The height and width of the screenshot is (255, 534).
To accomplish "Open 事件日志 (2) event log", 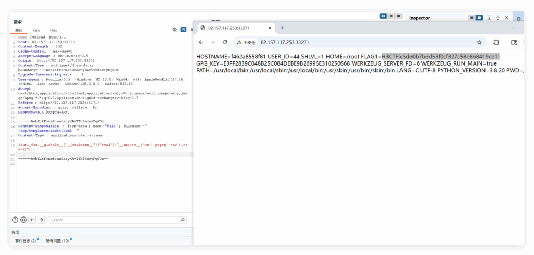I will click(26, 241).
